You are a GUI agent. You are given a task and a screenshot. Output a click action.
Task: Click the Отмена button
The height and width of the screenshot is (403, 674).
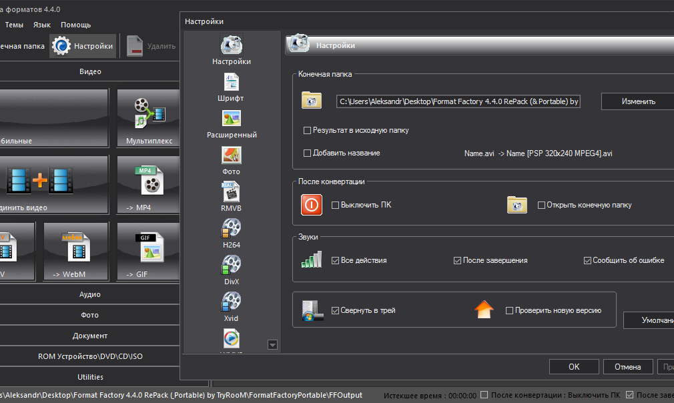click(x=627, y=367)
